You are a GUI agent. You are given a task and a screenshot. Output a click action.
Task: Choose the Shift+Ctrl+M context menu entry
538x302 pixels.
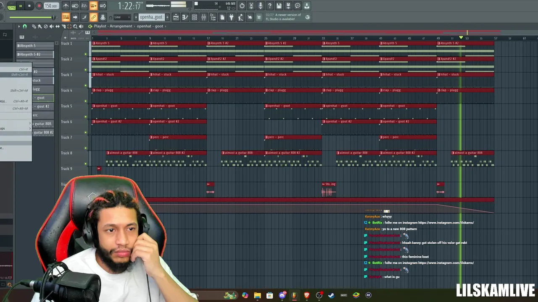[16, 90]
